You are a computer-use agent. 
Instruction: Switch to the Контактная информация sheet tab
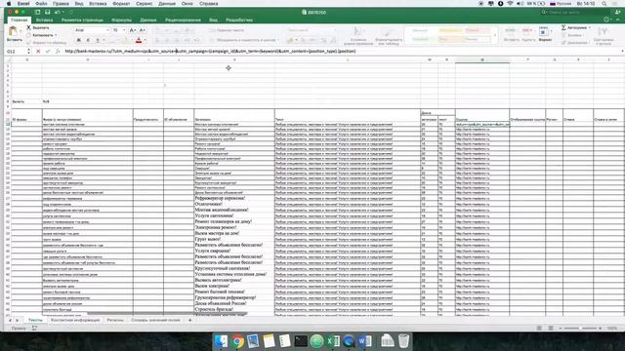(x=75, y=320)
